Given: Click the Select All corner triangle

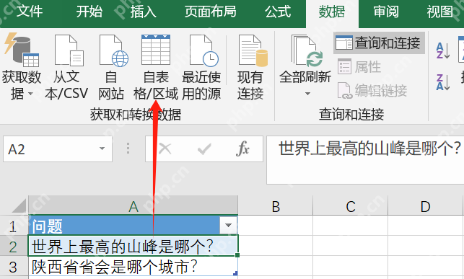Looking at the screenshot, I should pos(19,205).
